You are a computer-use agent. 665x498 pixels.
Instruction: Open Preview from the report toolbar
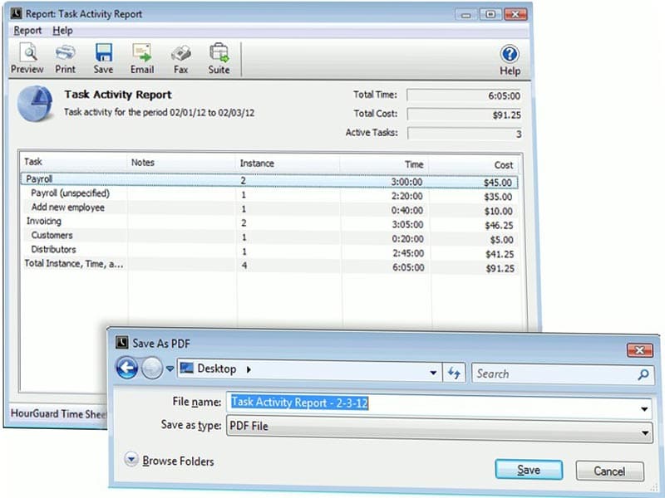[x=27, y=58]
